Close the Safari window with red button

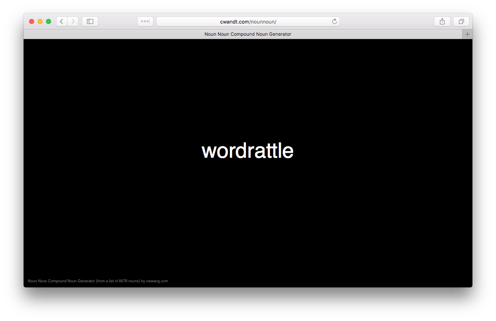pos(32,21)
